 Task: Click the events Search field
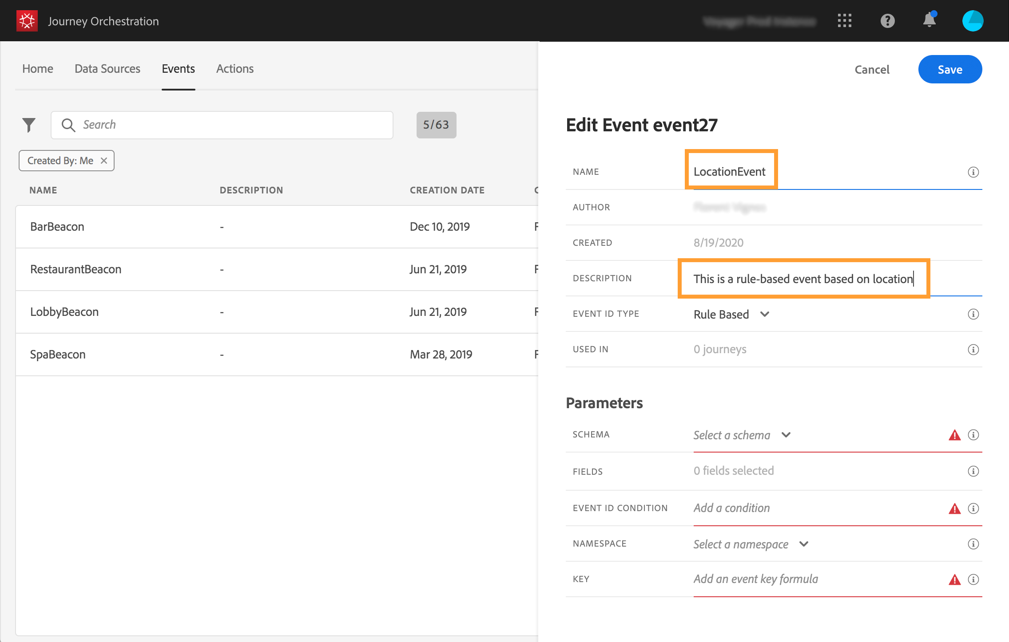point(222,125)
